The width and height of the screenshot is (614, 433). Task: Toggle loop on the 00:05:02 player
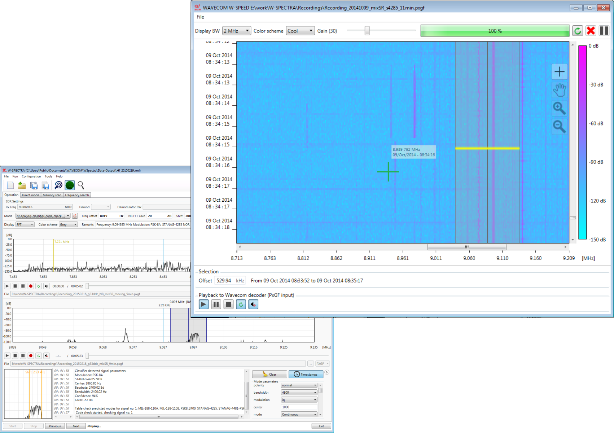[x=39, y=286]
